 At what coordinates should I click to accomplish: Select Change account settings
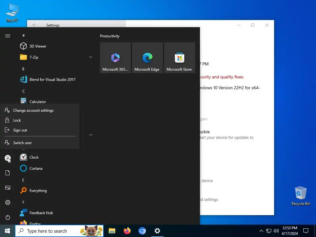(x=40, y=110)
